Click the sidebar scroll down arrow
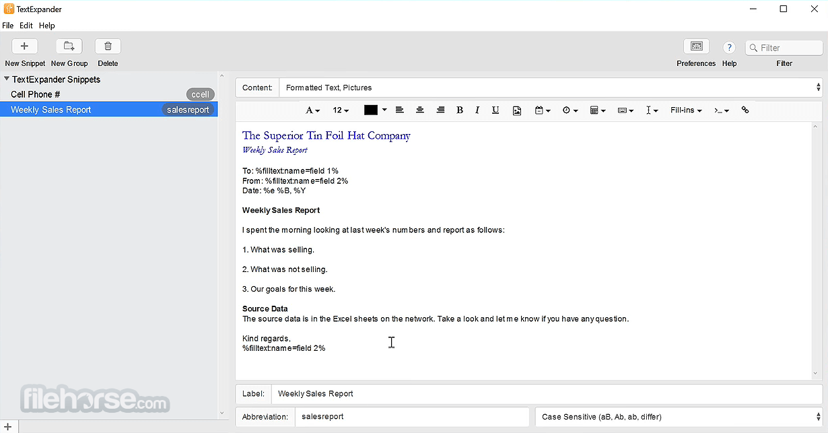Image resolution: width=828 pixels, height=433 pixels. pyautogui.click(x=223, y=413)
